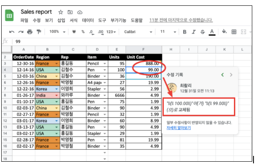256x165 pixels.
Task: Click the undo arrow icon
Action: (12, 32)
